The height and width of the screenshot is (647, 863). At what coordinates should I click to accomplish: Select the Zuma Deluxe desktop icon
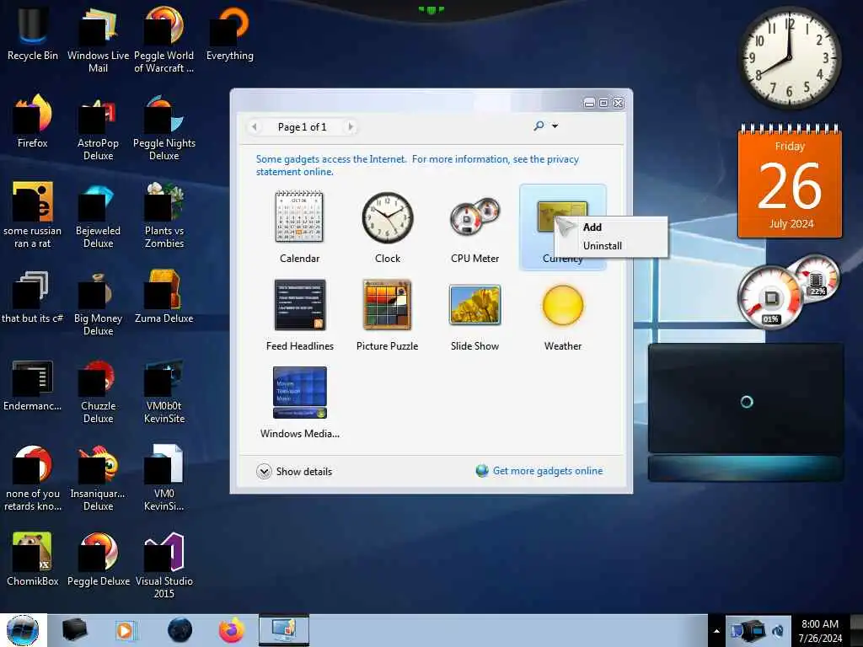tap(164, 297)
